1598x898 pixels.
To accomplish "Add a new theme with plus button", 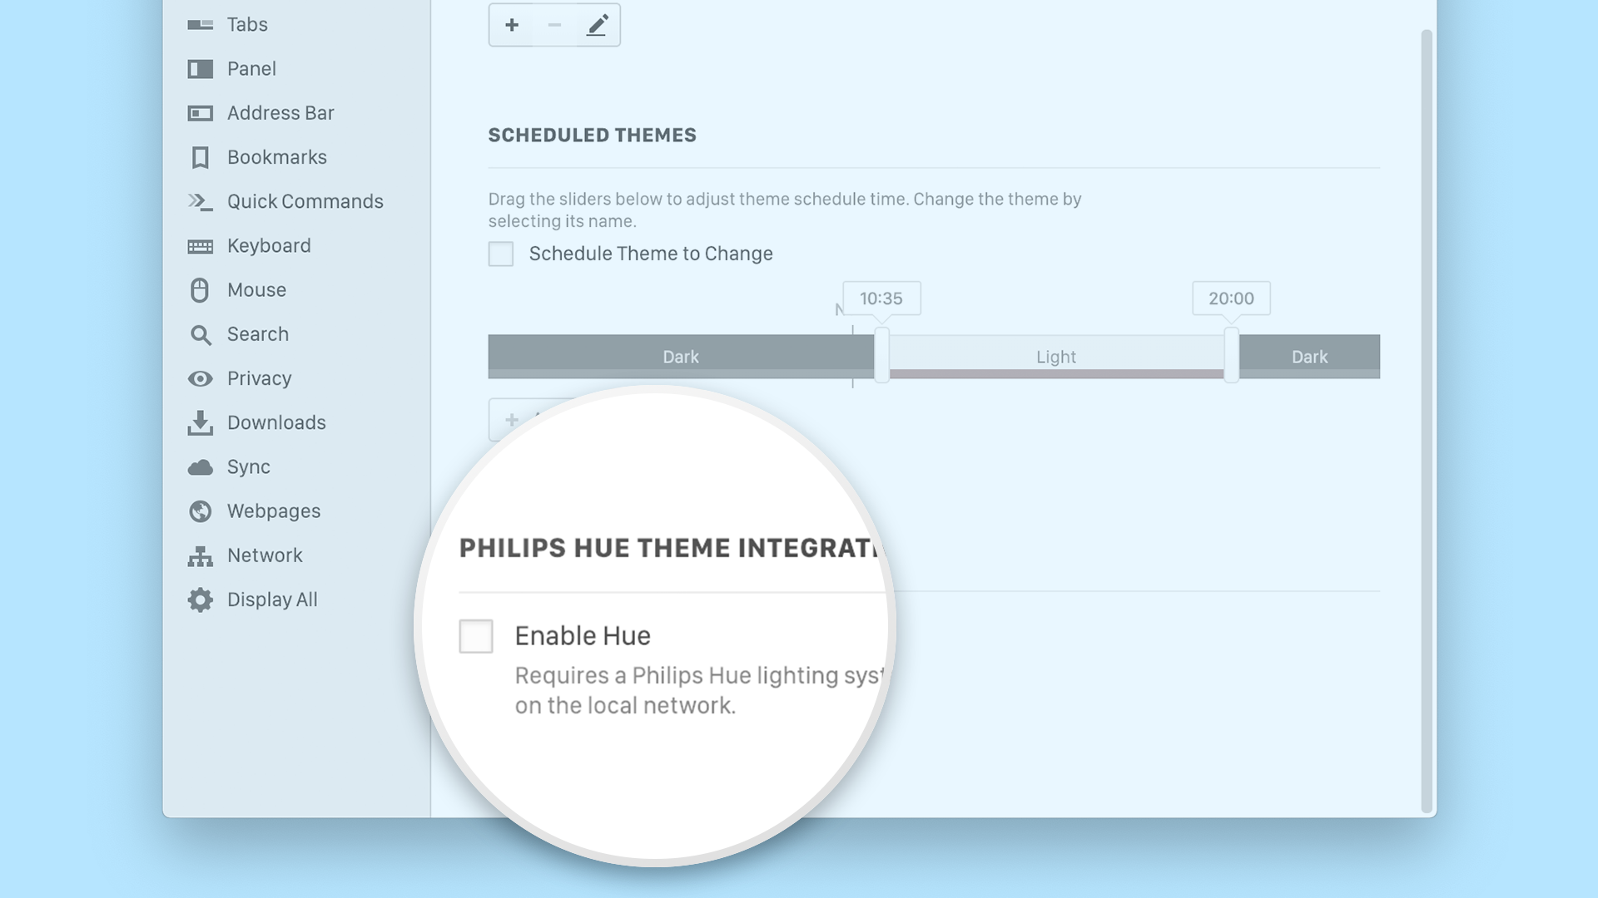I will [512, 25].
